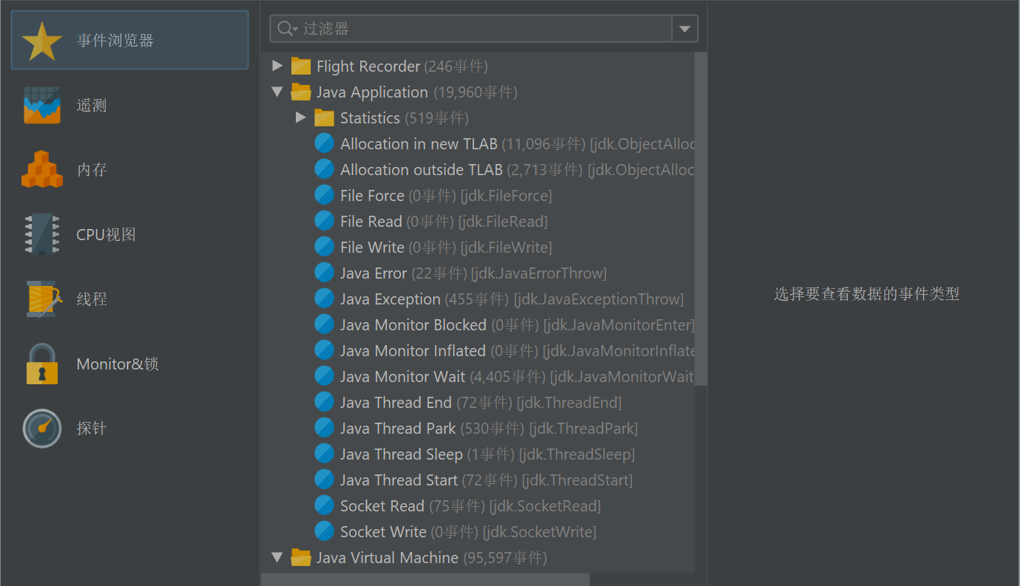Screen dimensions: 1020x586
Task: Click the Flight Recorder folder icon
Action: 300,66
